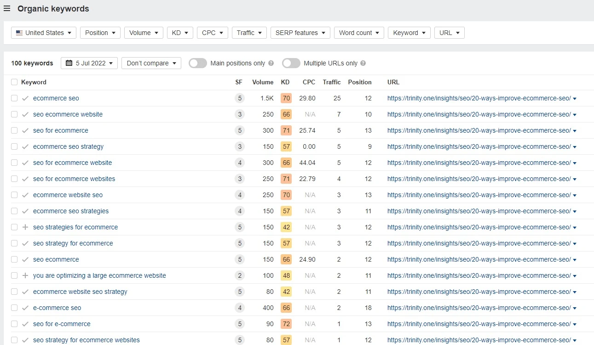The image size is (594, 345).
Task: Sort the table by the Position column header
Action: tap(360, 82)
